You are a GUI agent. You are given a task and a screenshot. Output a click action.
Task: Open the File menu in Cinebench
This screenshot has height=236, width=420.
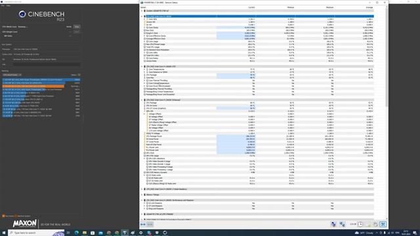[3, 5]
